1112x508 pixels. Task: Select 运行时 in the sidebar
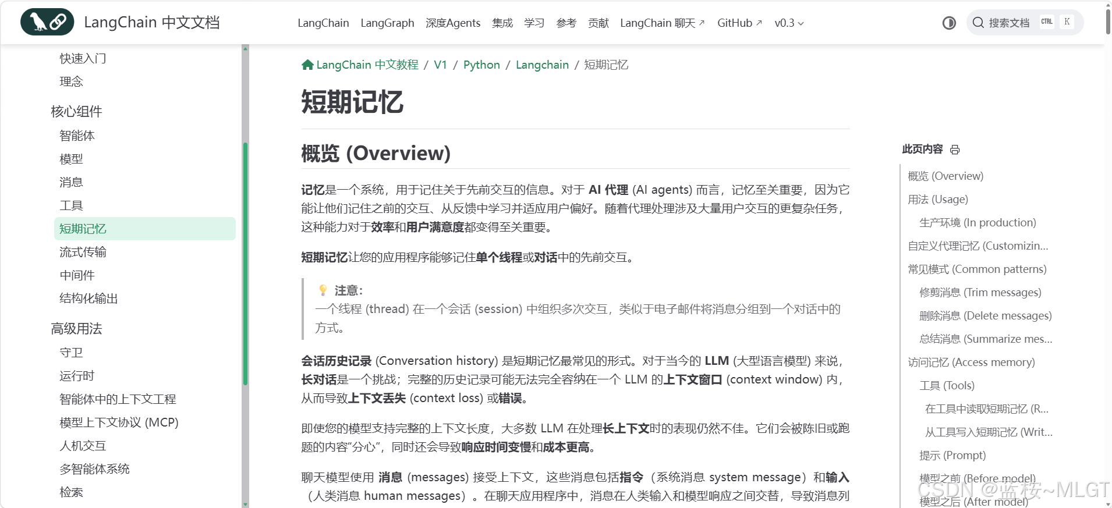tap(77, 376)
